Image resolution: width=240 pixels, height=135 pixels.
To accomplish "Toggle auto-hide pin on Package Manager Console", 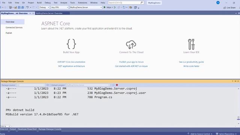I will pos(235,81).
